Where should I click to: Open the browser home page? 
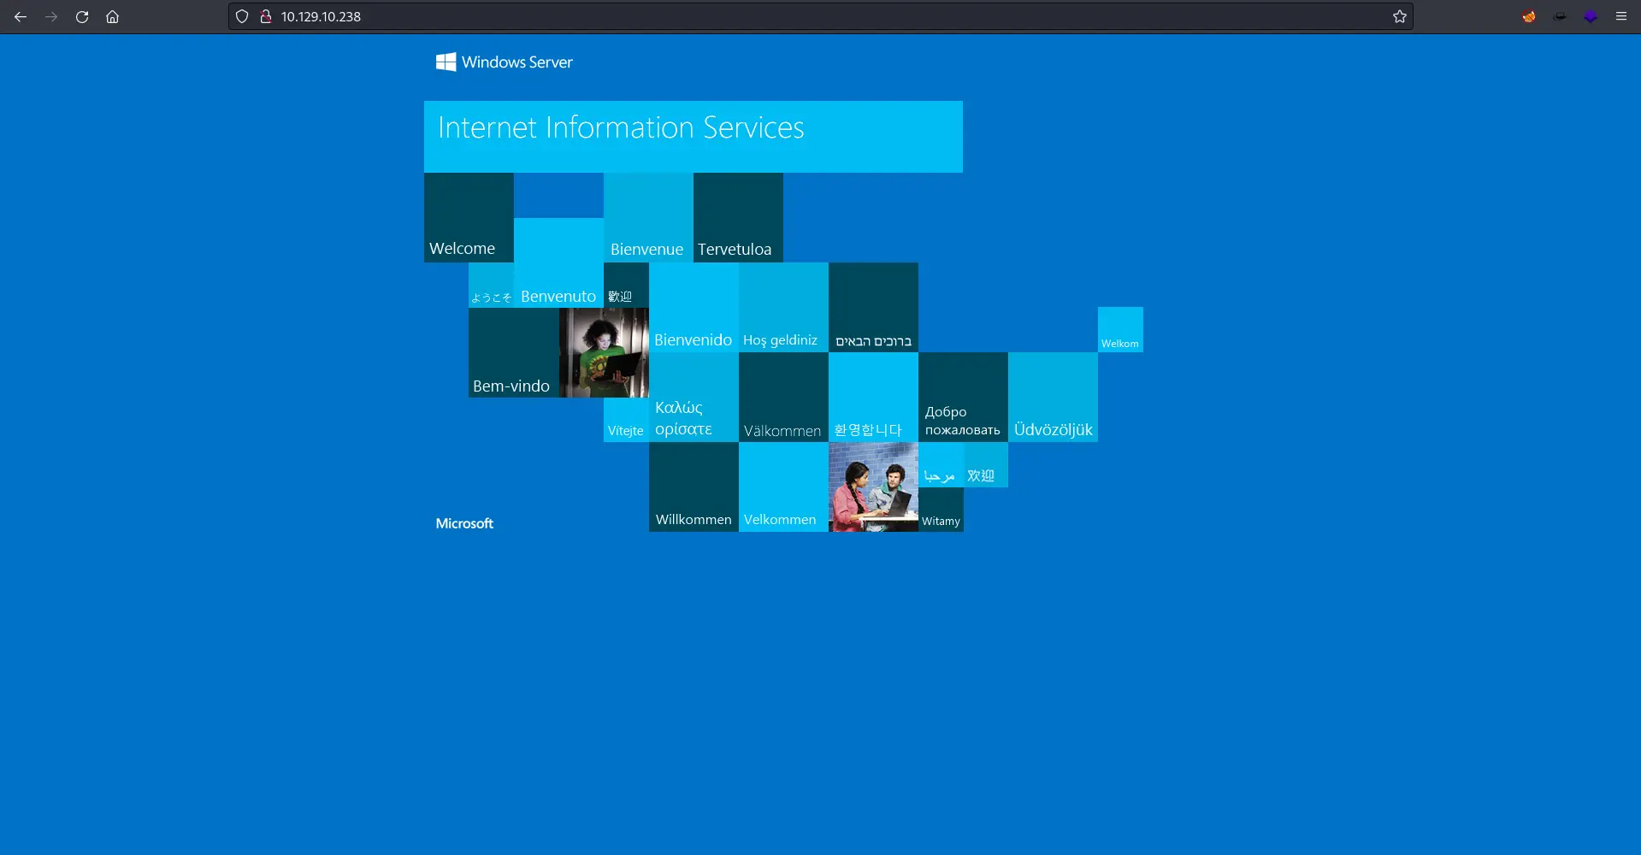(x=112, y=16)
